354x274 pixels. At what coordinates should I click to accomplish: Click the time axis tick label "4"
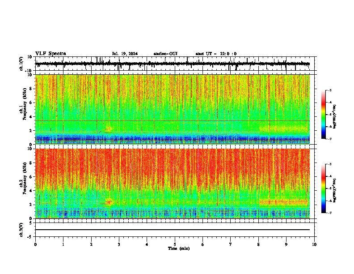coord(147,244)
